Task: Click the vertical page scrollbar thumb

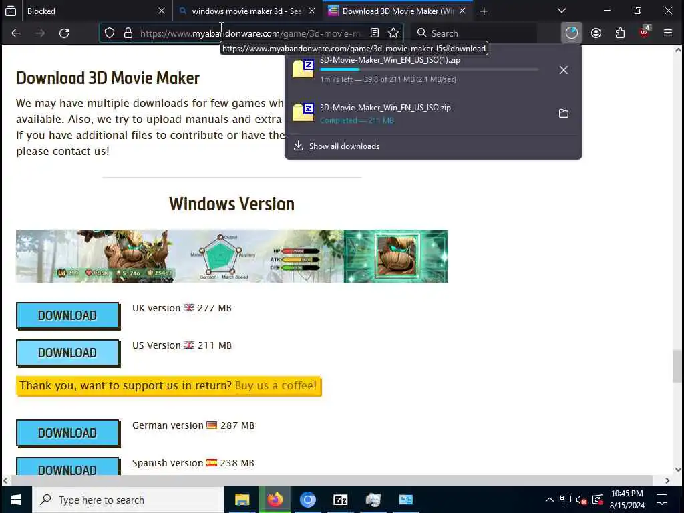Action: tap(678, 366)
